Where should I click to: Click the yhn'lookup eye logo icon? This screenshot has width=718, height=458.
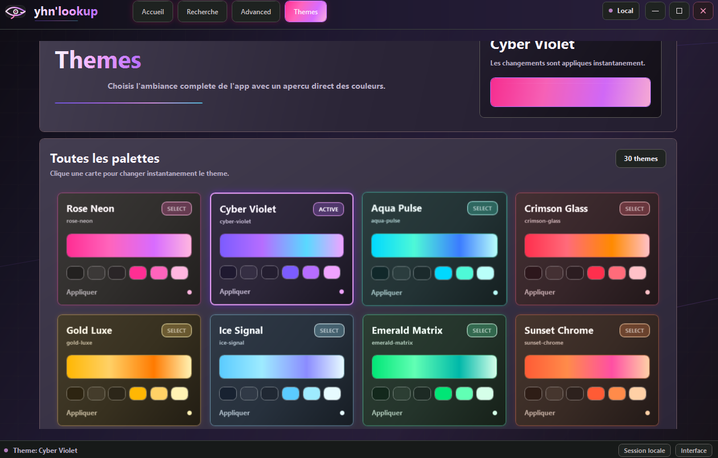click(x=15, y=11)
